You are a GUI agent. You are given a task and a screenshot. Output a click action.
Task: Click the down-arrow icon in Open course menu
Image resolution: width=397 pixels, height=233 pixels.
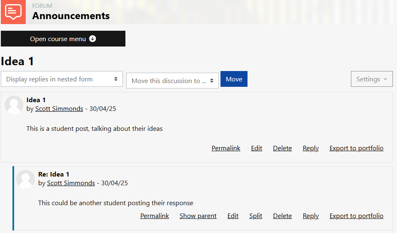point(93,39)
